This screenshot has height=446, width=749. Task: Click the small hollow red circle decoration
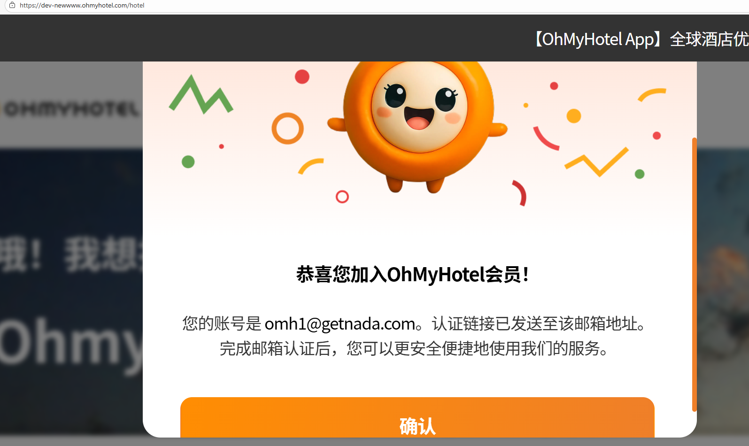(342, 197)
